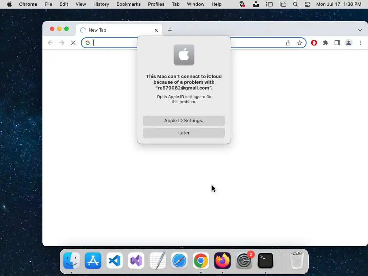Open the Help menu
The height and width of the screenshot is (276, 368).
click(216, 4)
